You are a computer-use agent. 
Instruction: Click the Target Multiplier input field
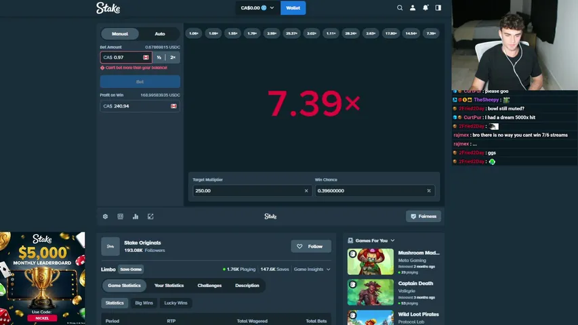252,190
